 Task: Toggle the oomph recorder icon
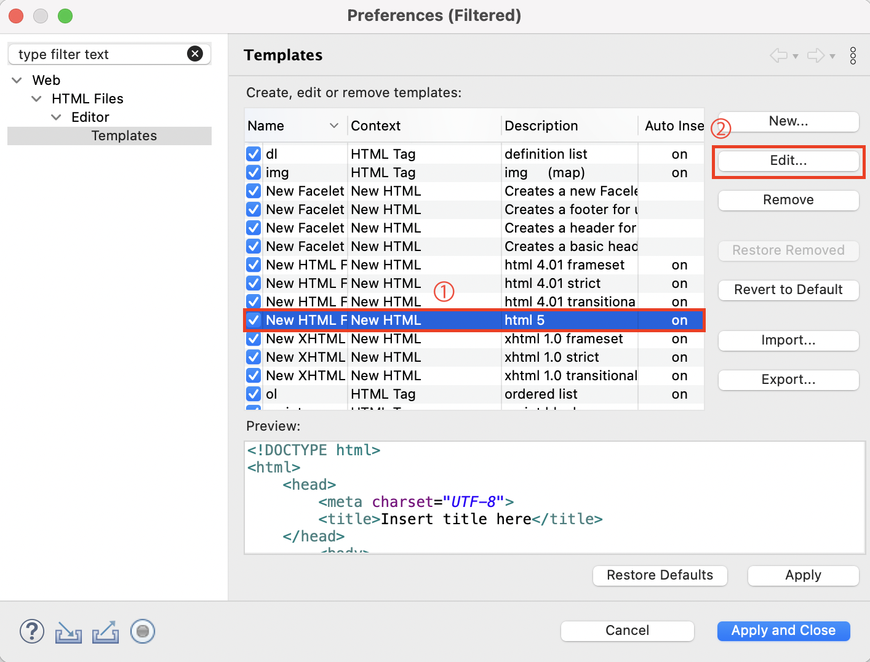tap(143, 631)
